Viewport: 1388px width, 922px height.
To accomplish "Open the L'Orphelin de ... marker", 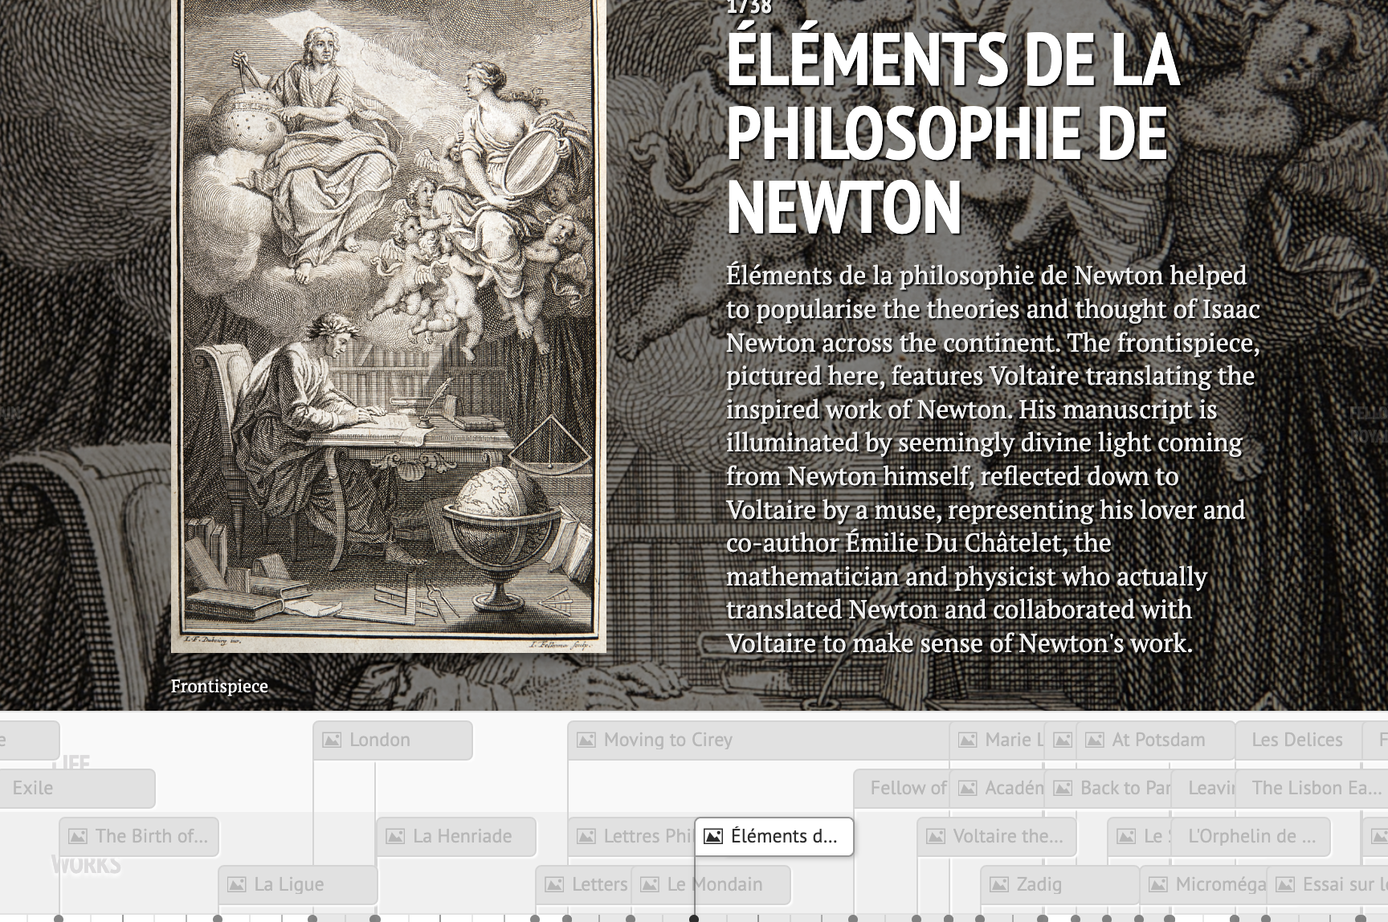I will [1251, 837].
